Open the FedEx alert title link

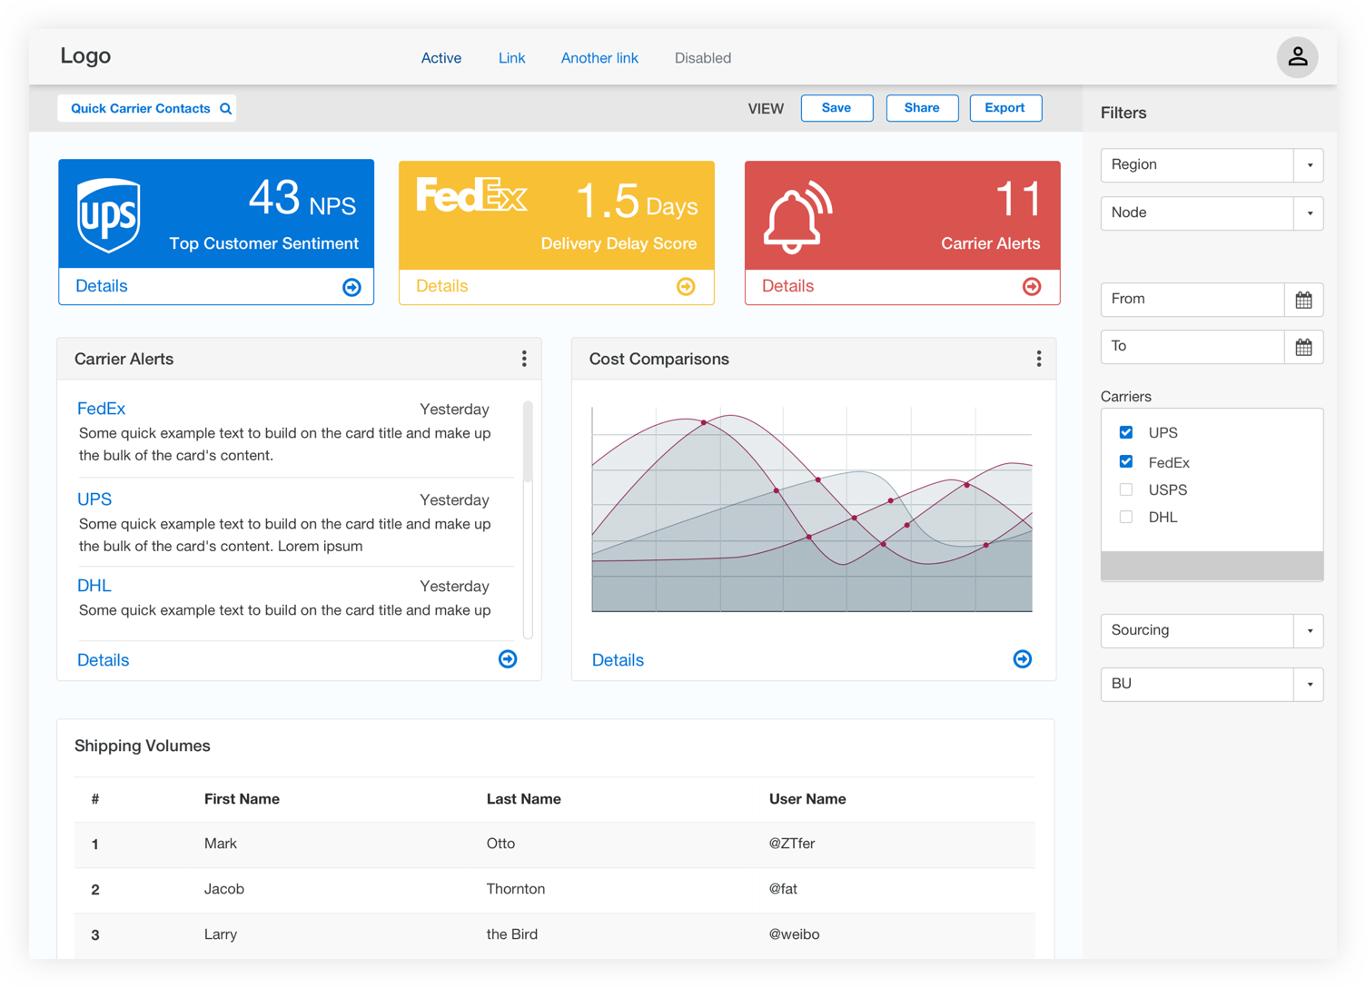[x=101, y=409]
